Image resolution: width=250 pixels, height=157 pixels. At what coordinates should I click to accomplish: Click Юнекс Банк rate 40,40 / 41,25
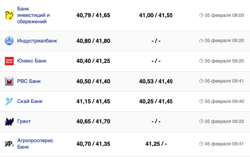coord(93,61)
